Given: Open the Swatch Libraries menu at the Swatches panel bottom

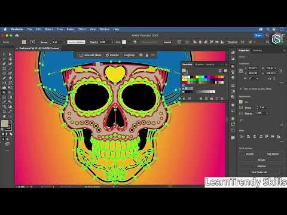Looking at the screenshot, I should pos(184,99).
